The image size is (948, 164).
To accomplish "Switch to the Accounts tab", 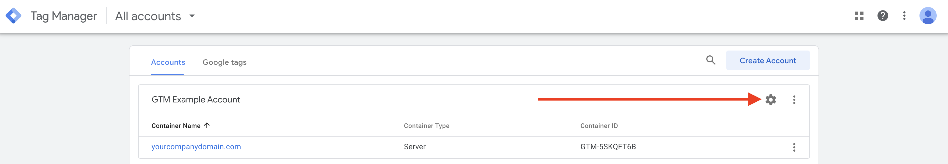I will click(x=168, y=62).
